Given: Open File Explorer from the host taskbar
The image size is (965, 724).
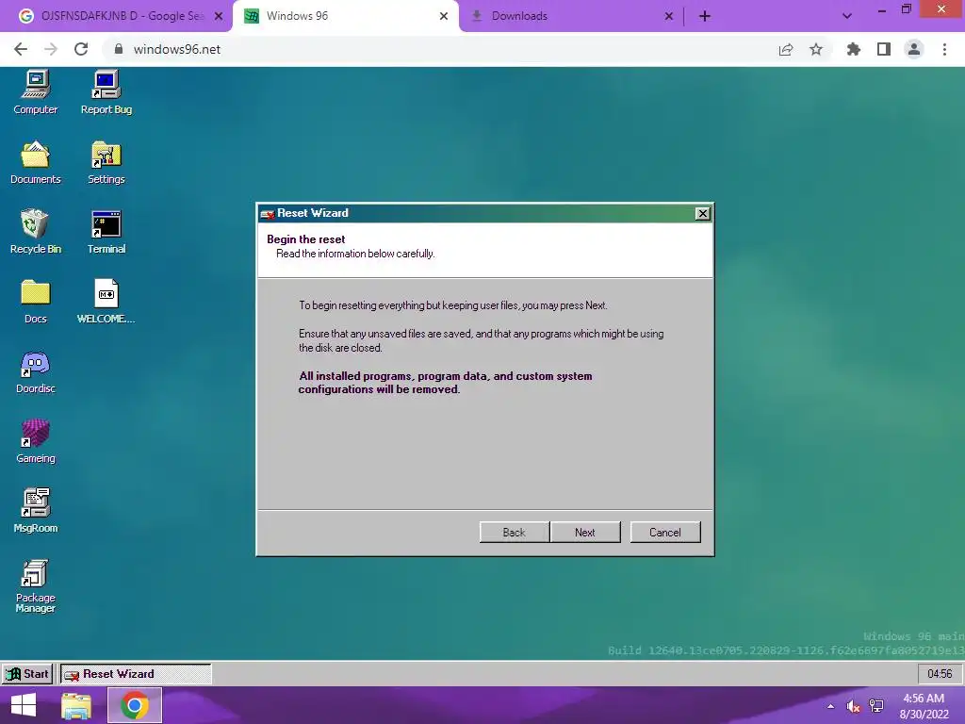Looking at the screenshot, I should click(76, 705).
